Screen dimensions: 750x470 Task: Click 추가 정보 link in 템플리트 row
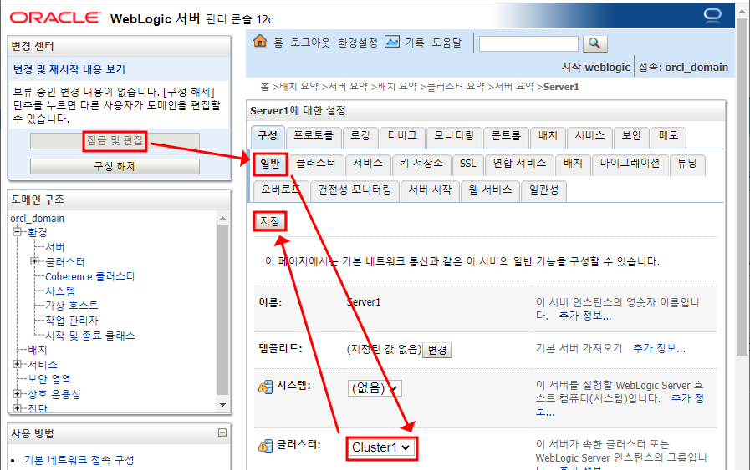tap(659, 348)
